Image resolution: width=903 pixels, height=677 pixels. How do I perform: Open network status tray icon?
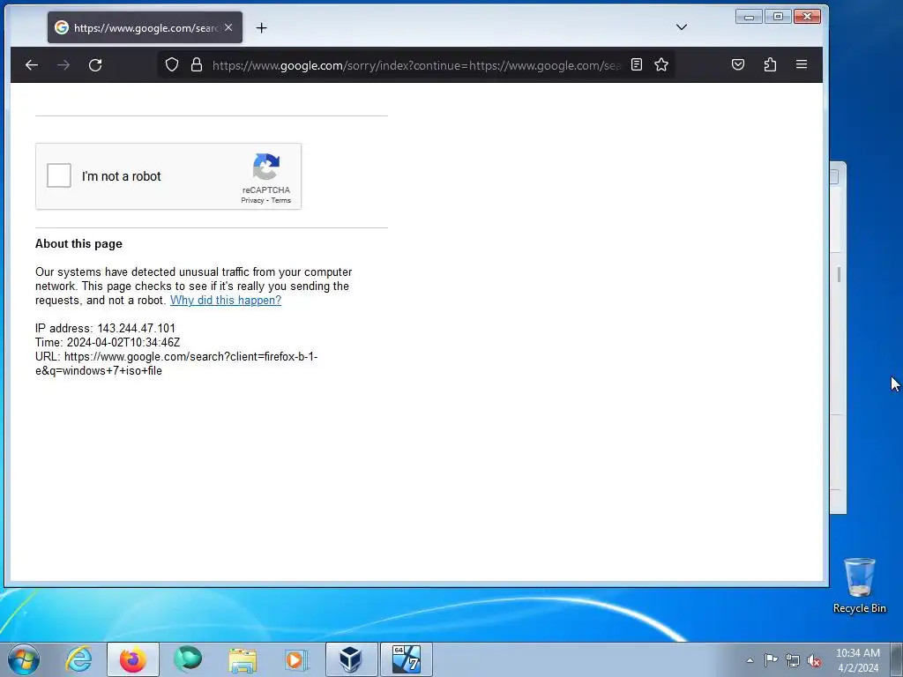(x=793, y=661)
